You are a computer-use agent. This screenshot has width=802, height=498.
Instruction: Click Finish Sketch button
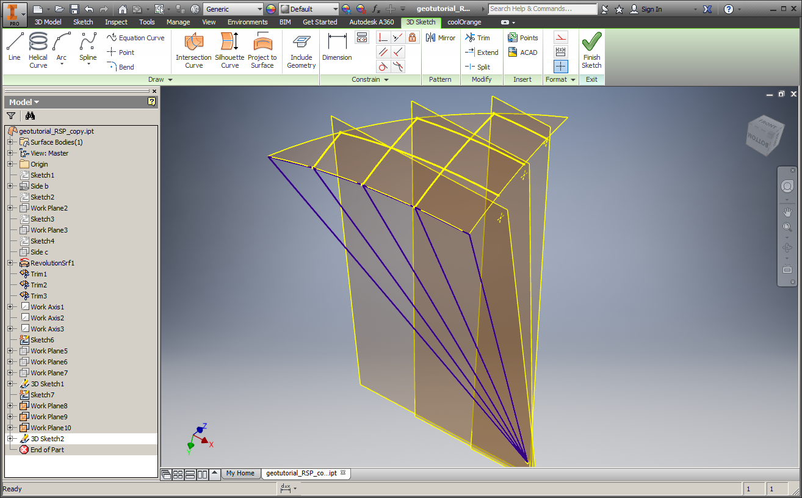[591, 51]
